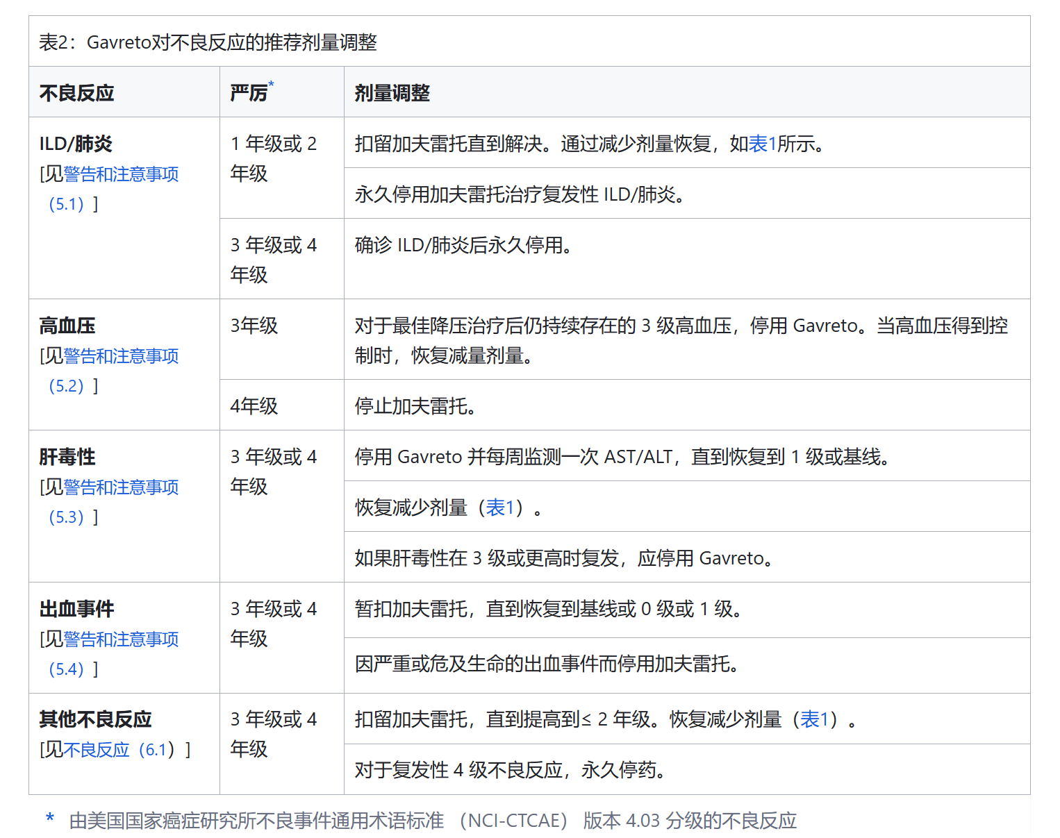Click the 表2 table caption text
This screenshot has height=838, width=1060.
[x=208, y=42]
